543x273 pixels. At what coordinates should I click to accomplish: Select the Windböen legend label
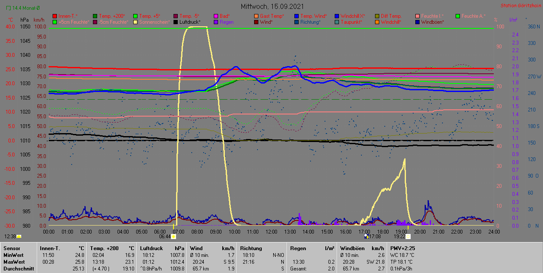pos(433,22)
